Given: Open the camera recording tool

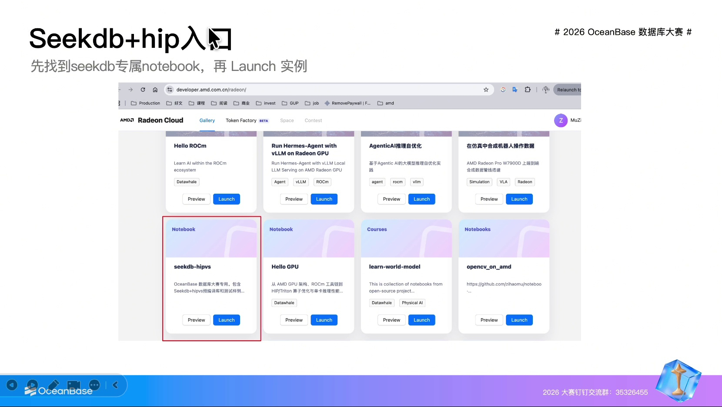Looking at the screenshot, I should point(74,385).
